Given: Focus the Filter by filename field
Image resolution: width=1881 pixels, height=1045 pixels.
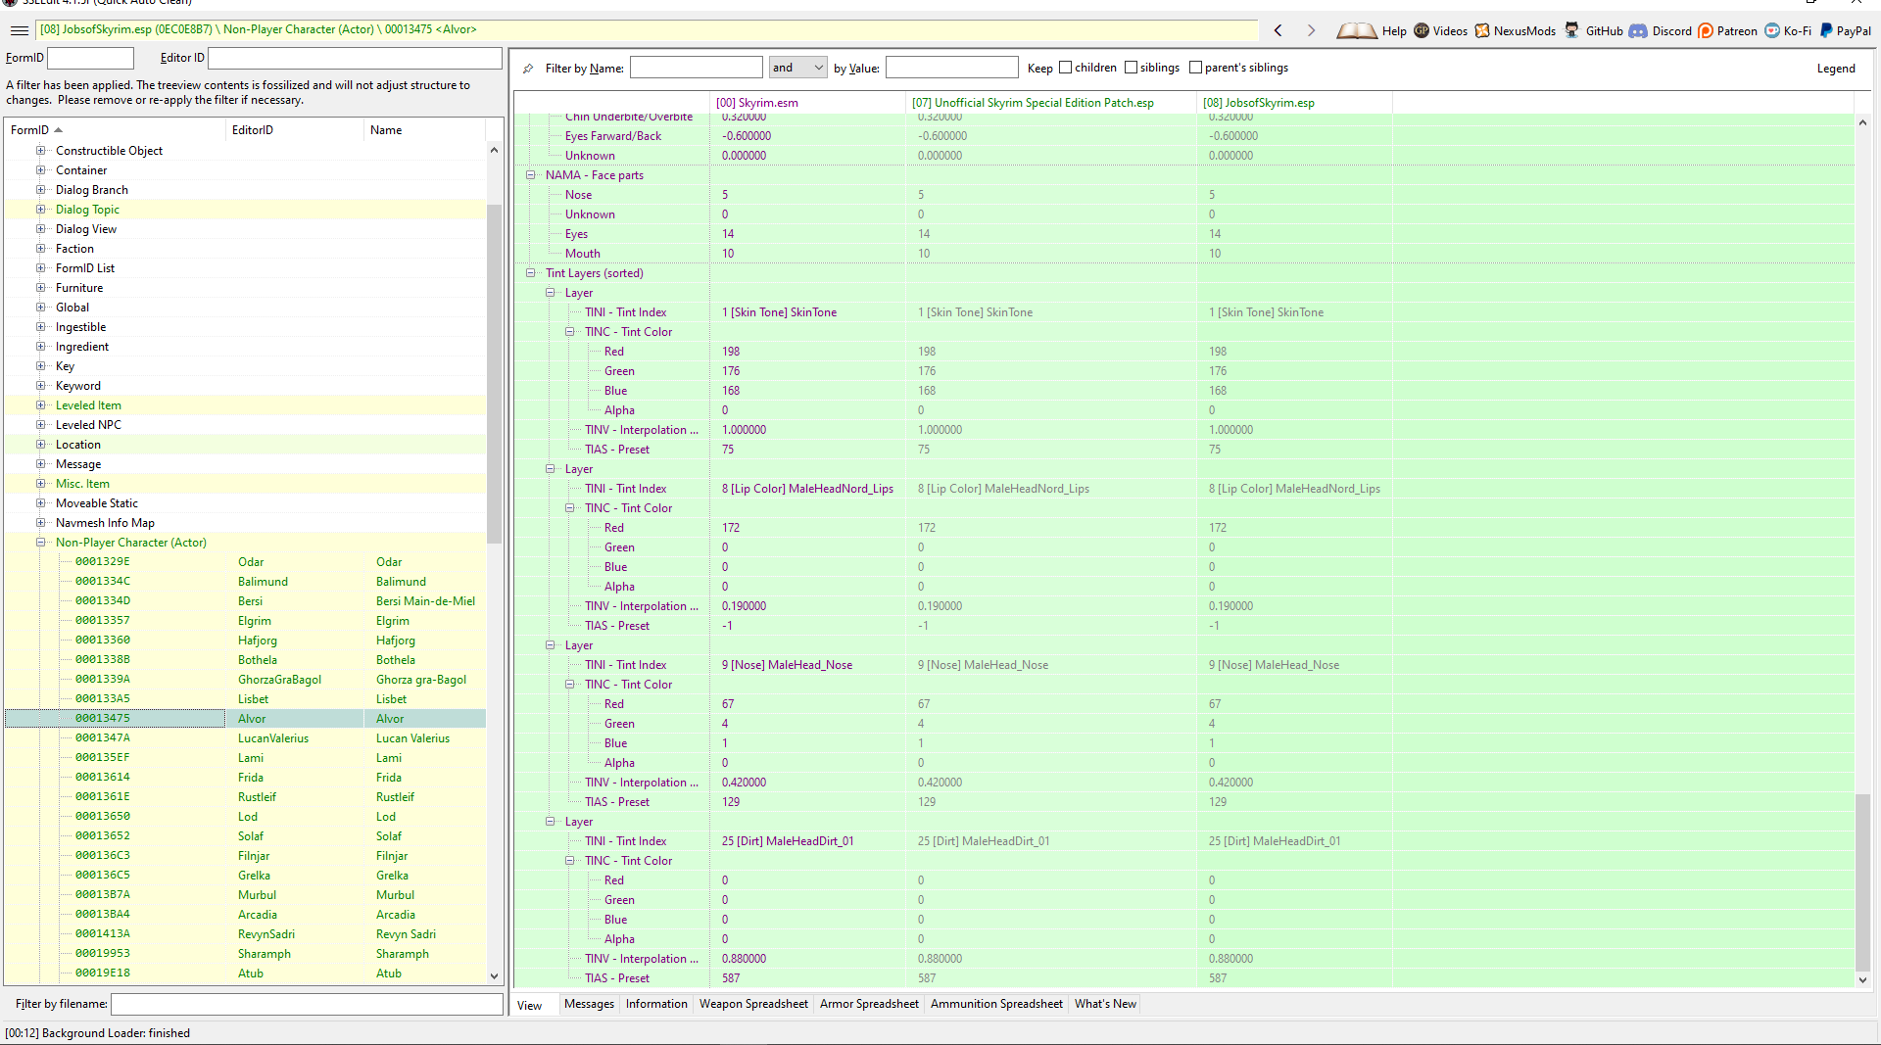Looking at the screenshot, I should click(307, 1004).
